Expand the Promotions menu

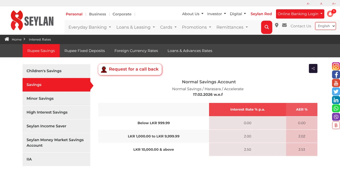[196, 27]
